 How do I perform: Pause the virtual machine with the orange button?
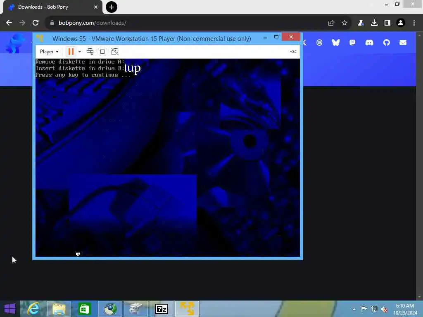point(71,52)
